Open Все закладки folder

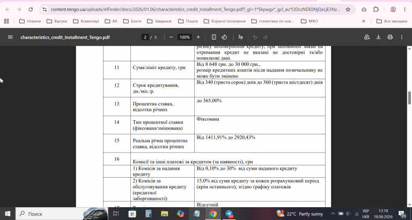pyautogui.click(x=392, y=21)
